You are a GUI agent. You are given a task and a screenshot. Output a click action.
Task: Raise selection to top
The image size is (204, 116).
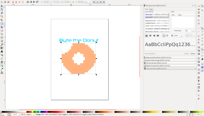37,2
